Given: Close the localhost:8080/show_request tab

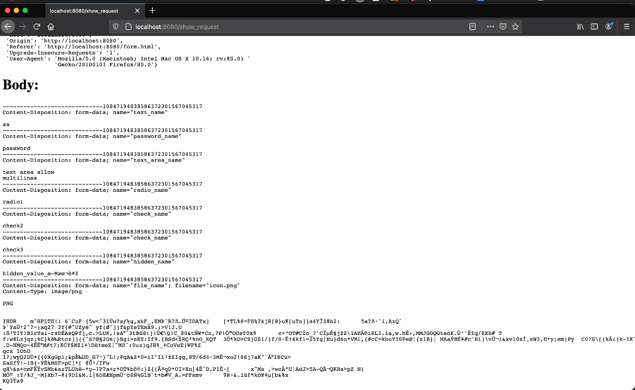Looking at the screenshot, I should 137,11.
